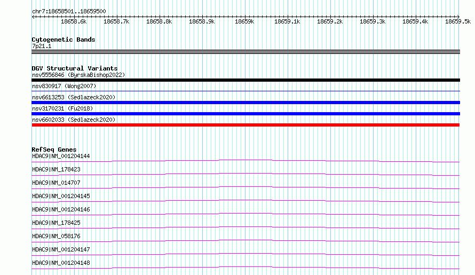Click the Cytogenetic Bands track title
475x275 pixels.
(x=64, y=40)
